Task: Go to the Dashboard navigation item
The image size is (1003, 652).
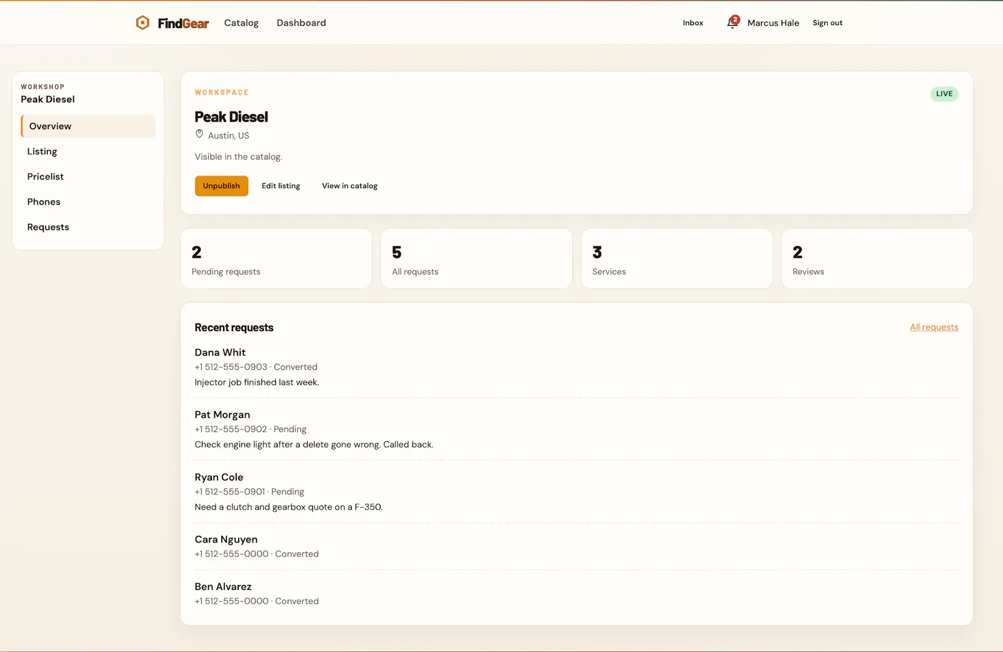Action: coord(301,23)
